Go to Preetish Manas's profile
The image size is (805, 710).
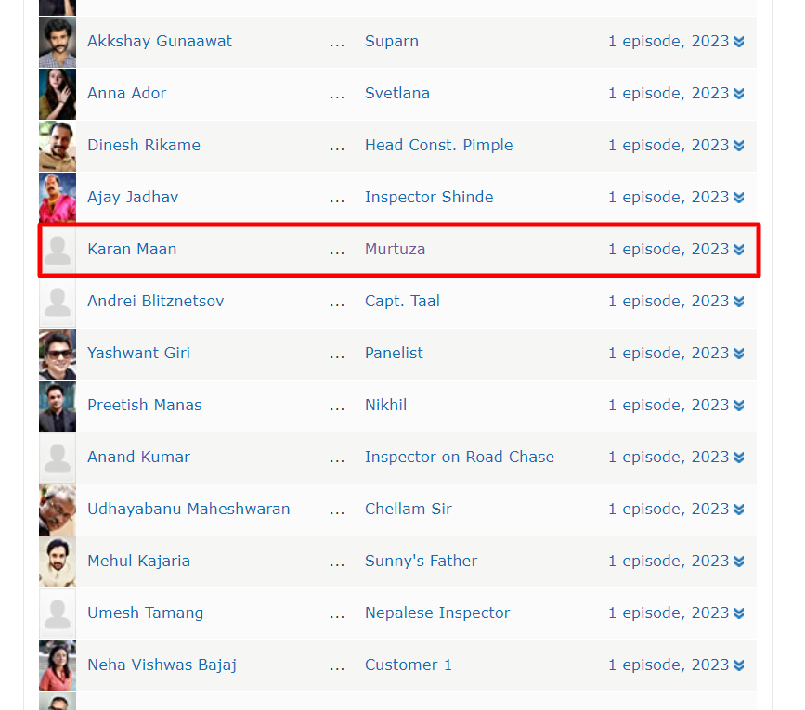144,405
